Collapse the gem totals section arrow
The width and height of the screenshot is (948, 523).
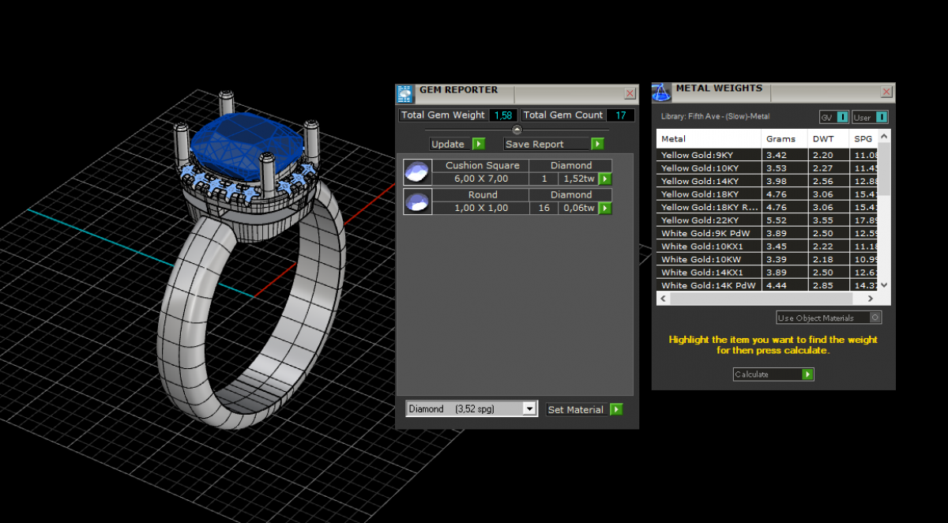pos(517,130)
